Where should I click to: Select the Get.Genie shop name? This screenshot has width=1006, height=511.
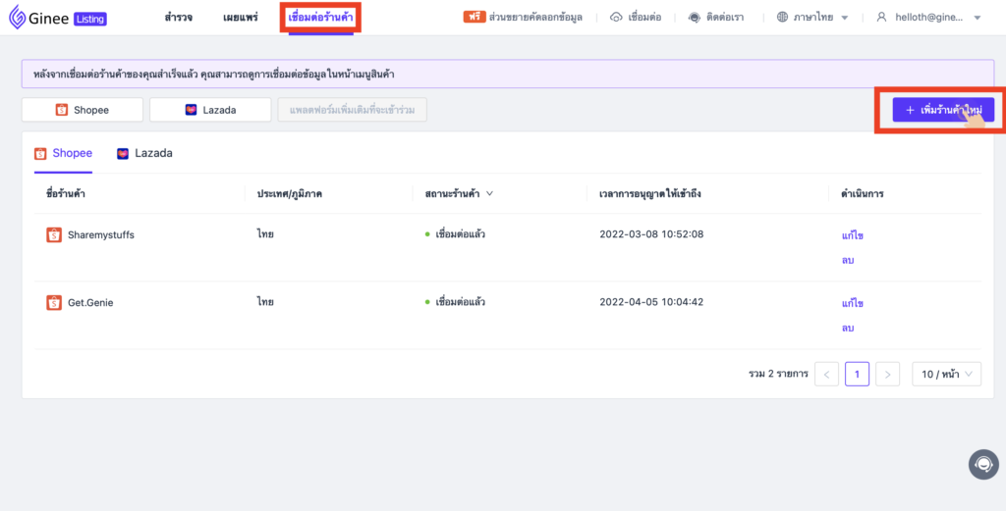(90, 302)
